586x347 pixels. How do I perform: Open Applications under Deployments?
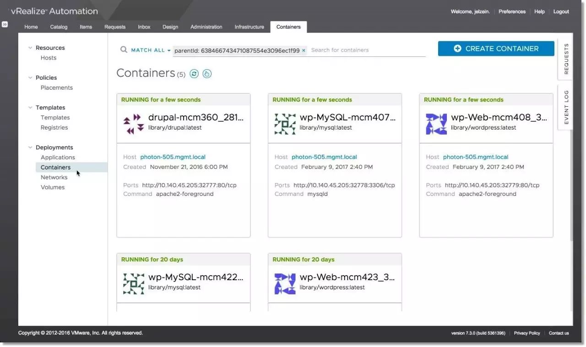point(58,157)
